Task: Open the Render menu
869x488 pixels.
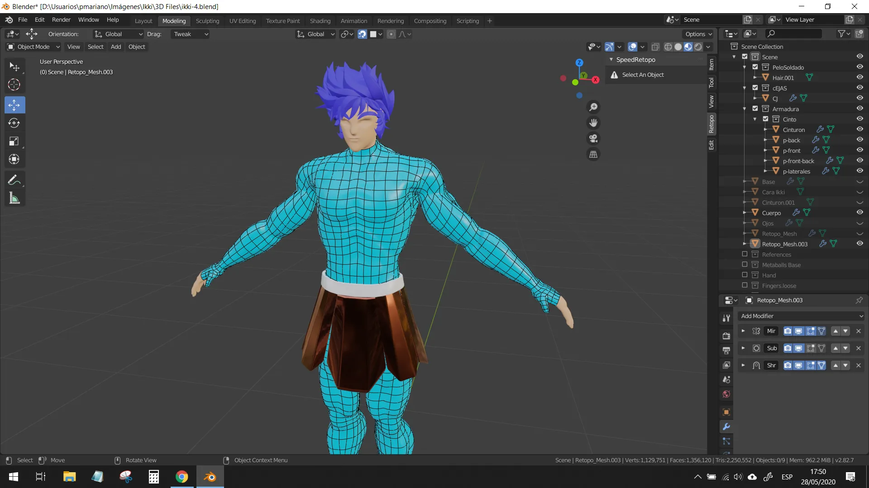Action: [61, 20]
